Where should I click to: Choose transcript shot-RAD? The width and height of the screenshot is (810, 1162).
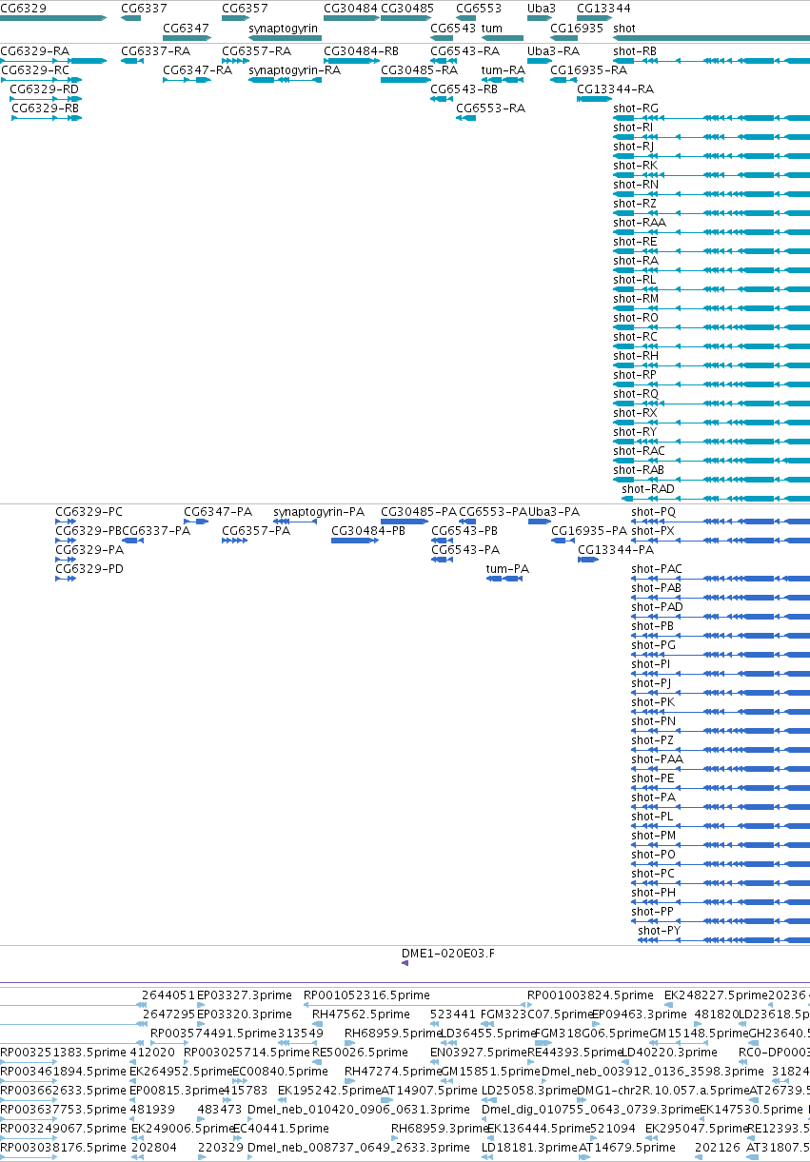tap(648, 488)
